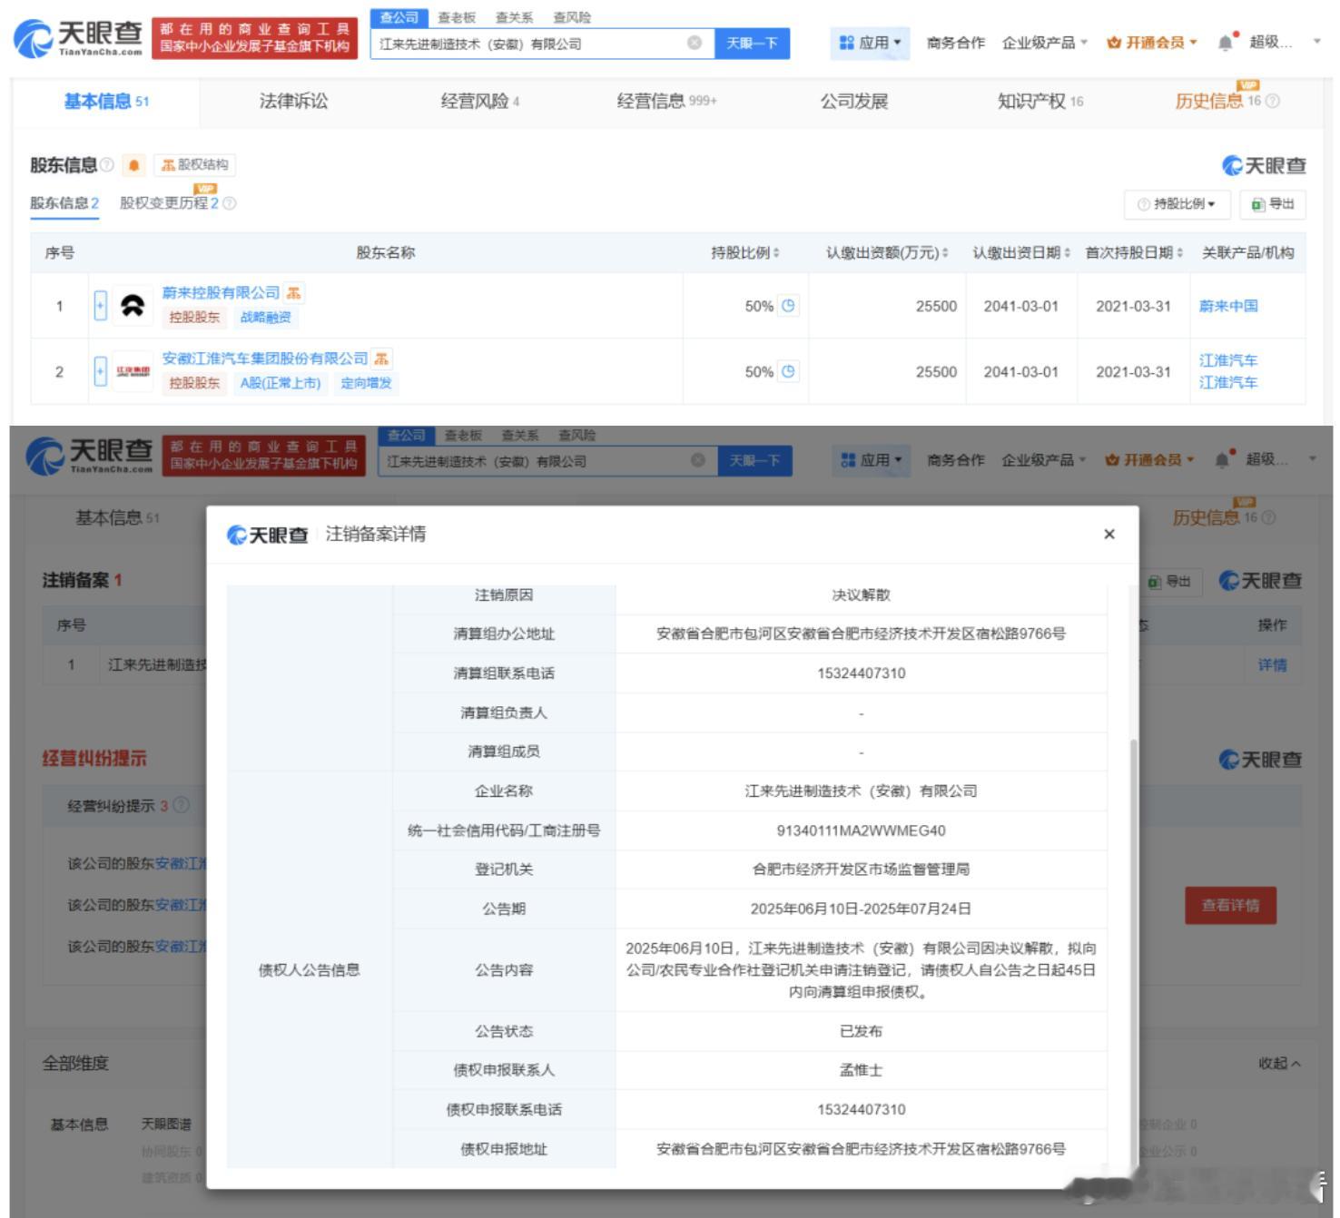Click the Tianyancha logo in the lower screenshot header
1340x1218 pixels.
click(x=90, y=456)
